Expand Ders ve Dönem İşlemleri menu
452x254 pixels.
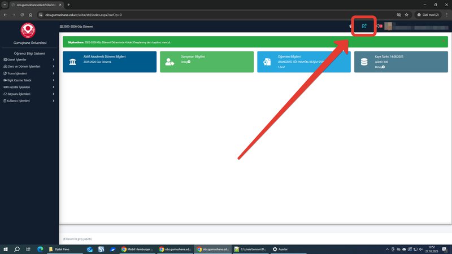point(20,66)
